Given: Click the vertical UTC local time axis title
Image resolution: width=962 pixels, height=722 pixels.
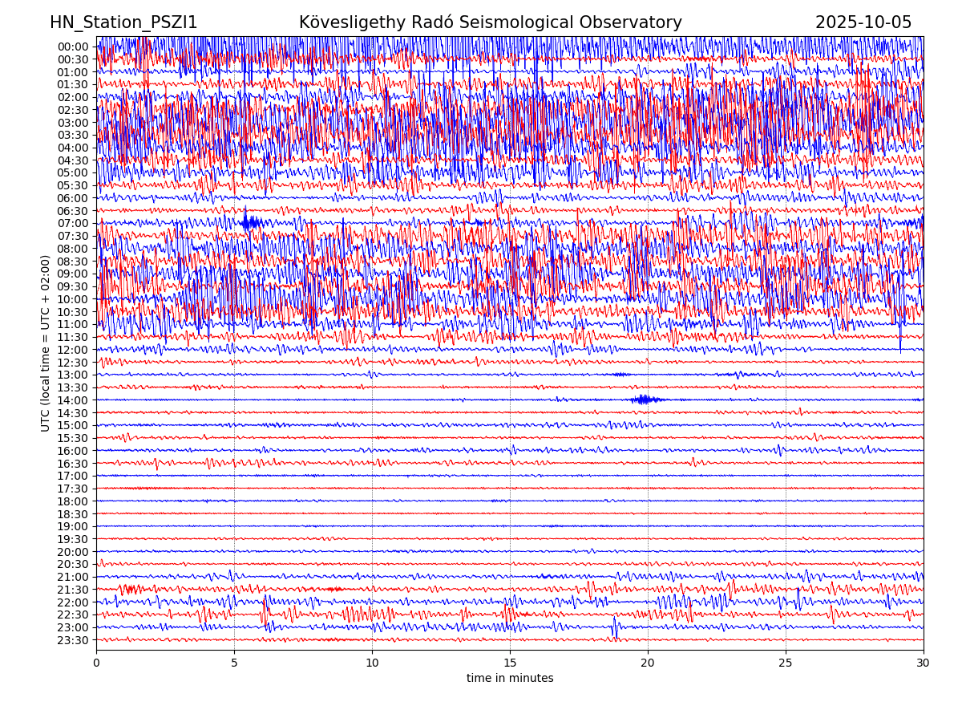Looking at the screenshot, I should click(46, 343).
